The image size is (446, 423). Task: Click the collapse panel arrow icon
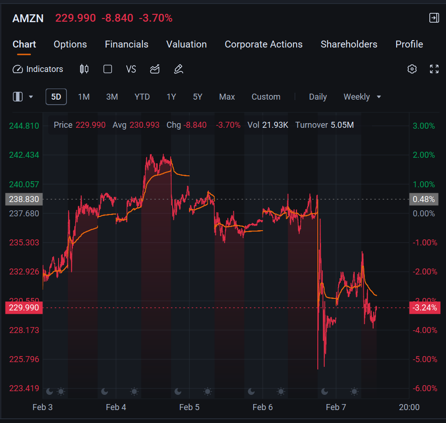click(434, 18)
